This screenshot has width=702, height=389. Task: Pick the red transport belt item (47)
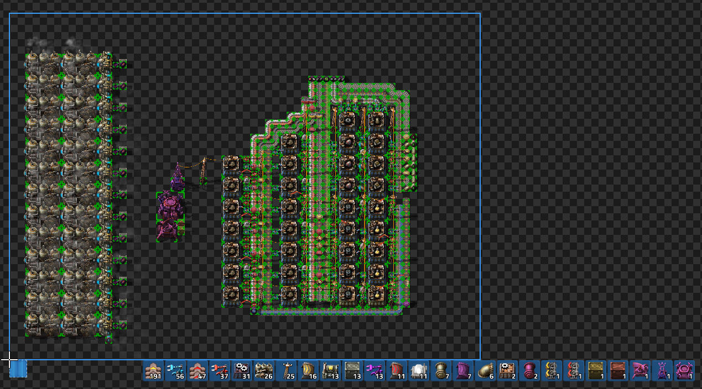pyautogui.click(x=197, y=370)
